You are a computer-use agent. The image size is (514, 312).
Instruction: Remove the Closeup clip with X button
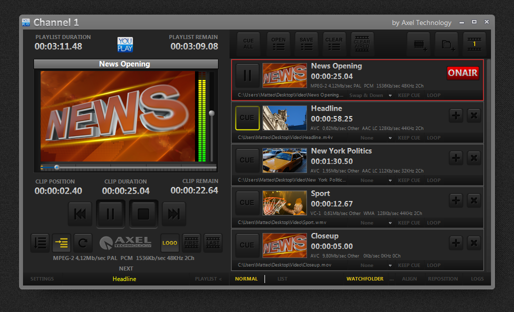(473, 243)
